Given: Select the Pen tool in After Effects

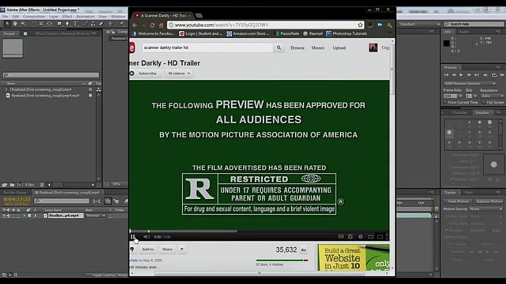Looking at the screenshot, I should tap(67, 24).
